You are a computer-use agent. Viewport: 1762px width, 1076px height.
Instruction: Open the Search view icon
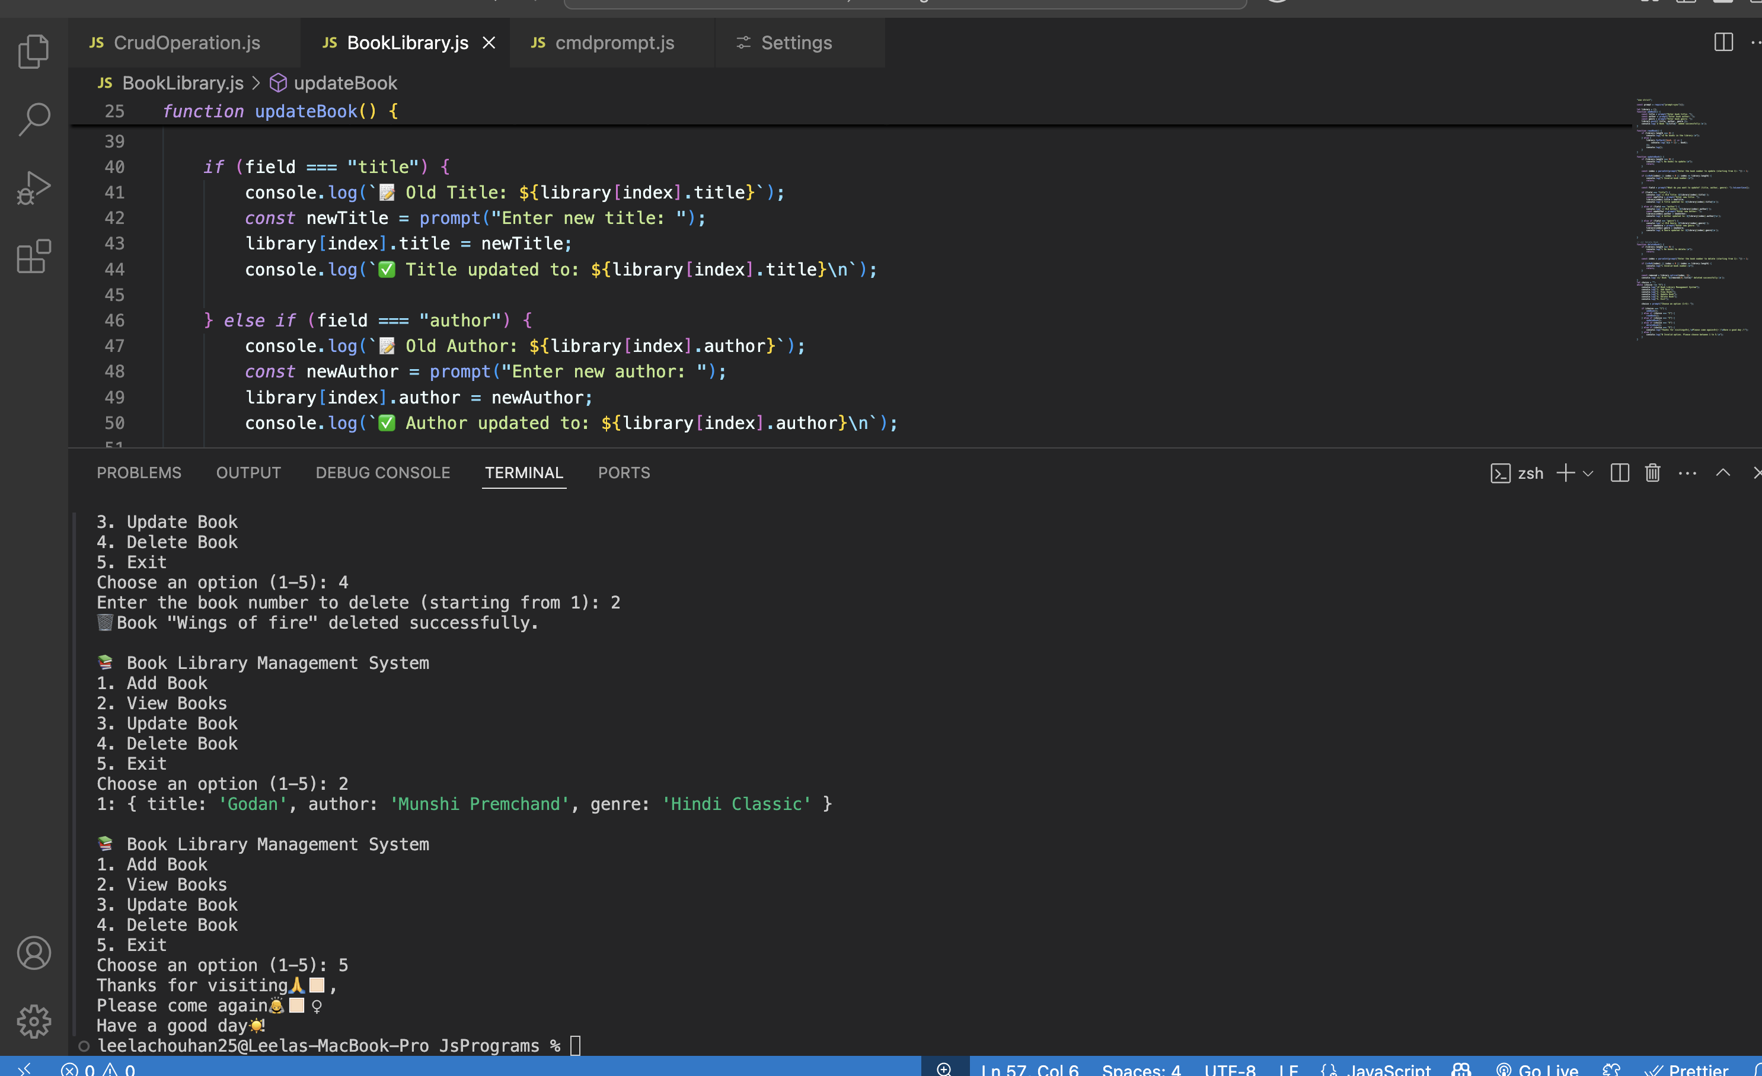click(33, 119)
